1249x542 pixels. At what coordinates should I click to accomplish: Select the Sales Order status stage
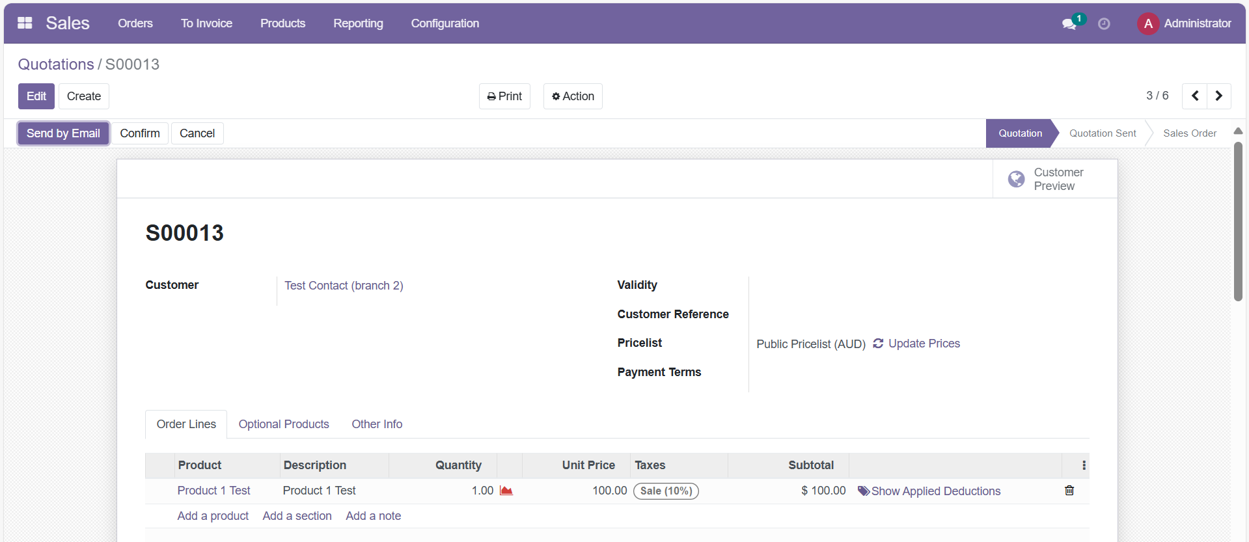(x=1190, y=133)
